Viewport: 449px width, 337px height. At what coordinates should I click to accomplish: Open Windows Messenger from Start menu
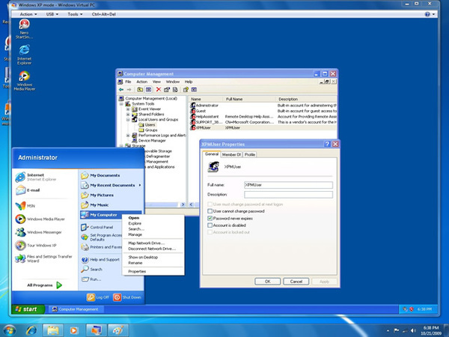(x=38, y=232)
